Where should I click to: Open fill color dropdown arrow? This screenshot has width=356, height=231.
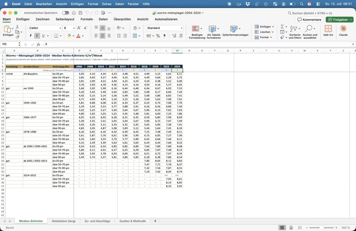(x=73, y=36)
